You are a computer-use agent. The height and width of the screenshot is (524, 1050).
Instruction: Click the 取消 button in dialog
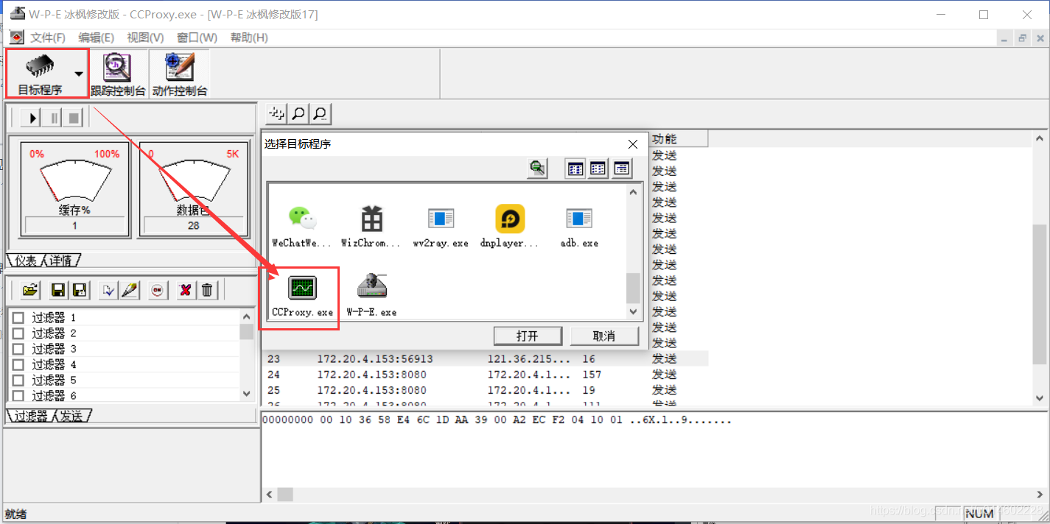point(603,336)
